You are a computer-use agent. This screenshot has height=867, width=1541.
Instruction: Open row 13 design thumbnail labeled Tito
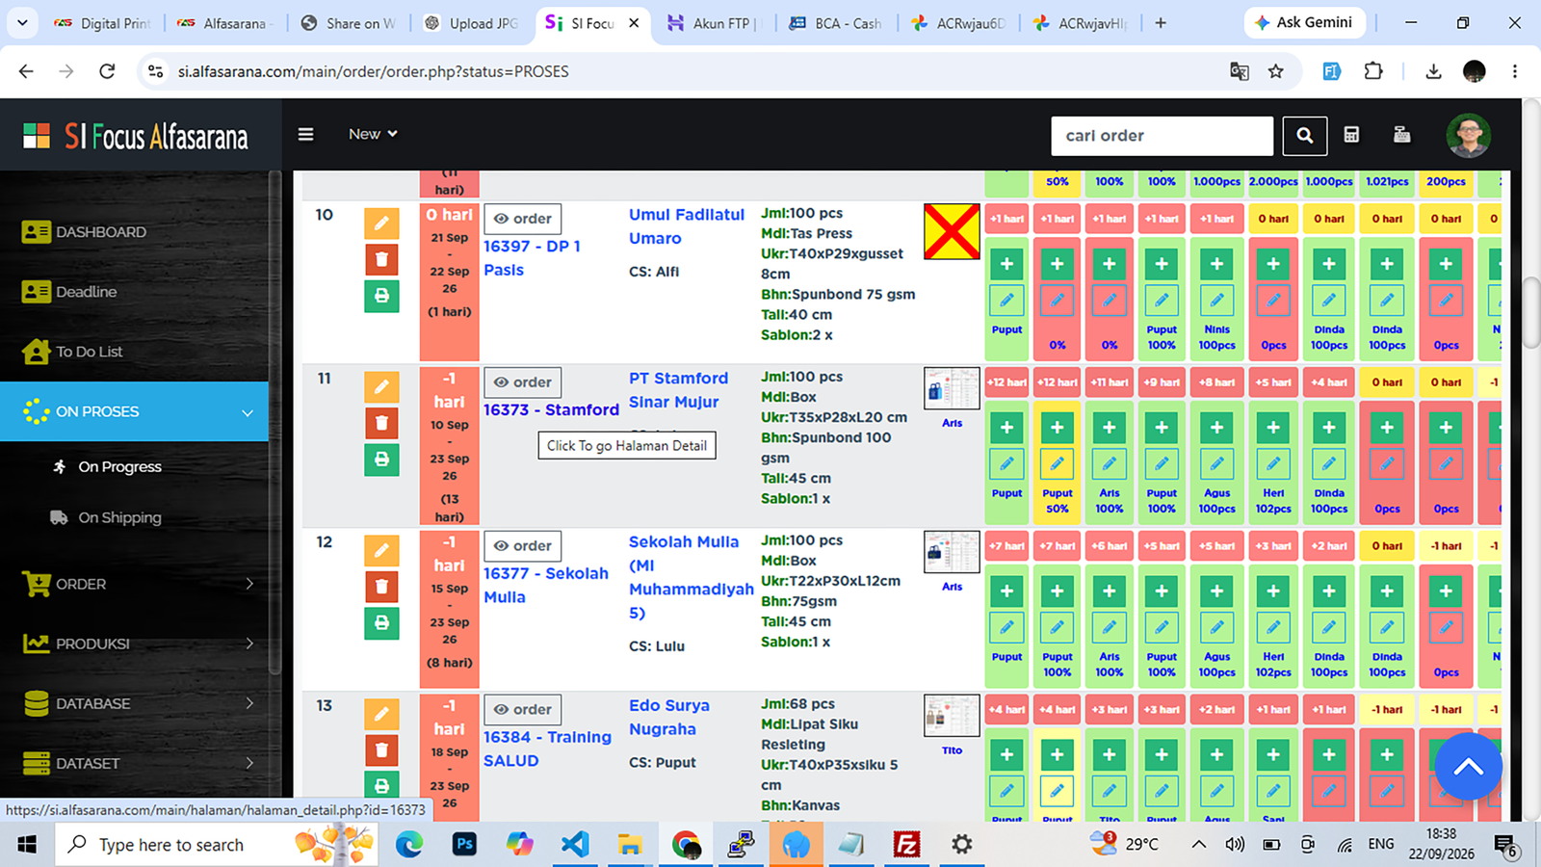[x=952, y=717]
